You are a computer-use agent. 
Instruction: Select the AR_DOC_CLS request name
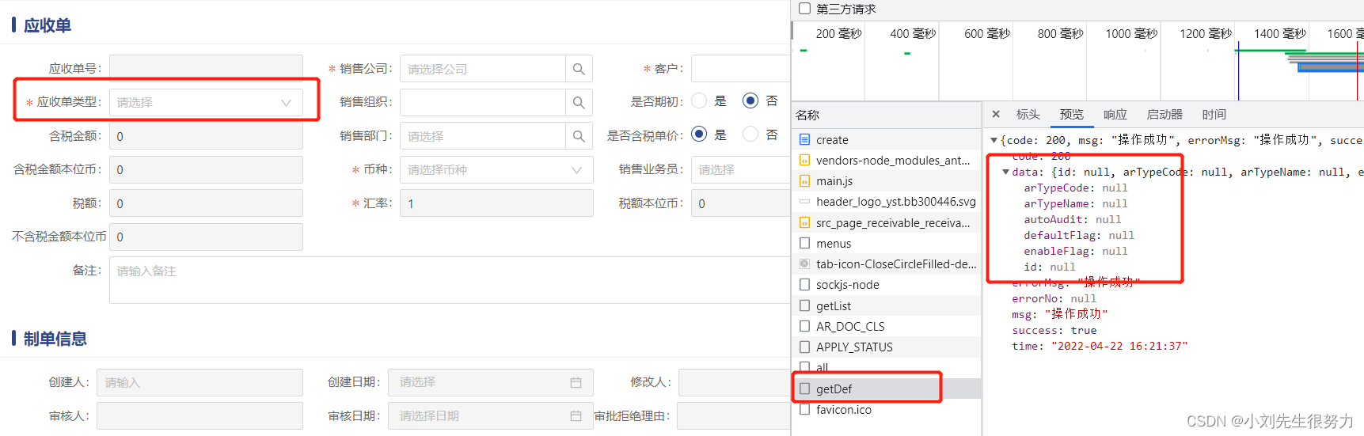[850, 326]
